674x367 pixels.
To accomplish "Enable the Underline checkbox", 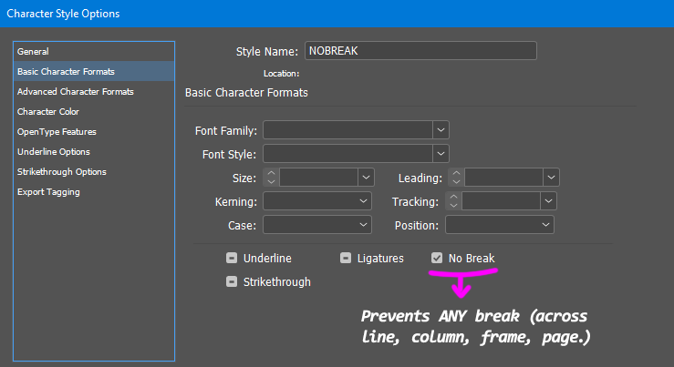I will pyautogui.click(x=233, y=259).
